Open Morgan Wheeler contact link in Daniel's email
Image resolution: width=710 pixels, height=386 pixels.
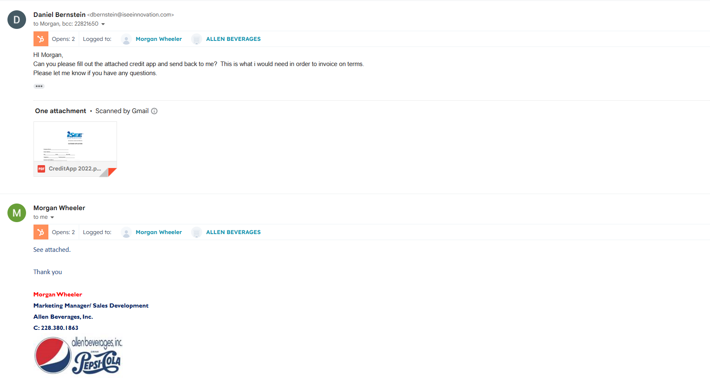[158, 39]
